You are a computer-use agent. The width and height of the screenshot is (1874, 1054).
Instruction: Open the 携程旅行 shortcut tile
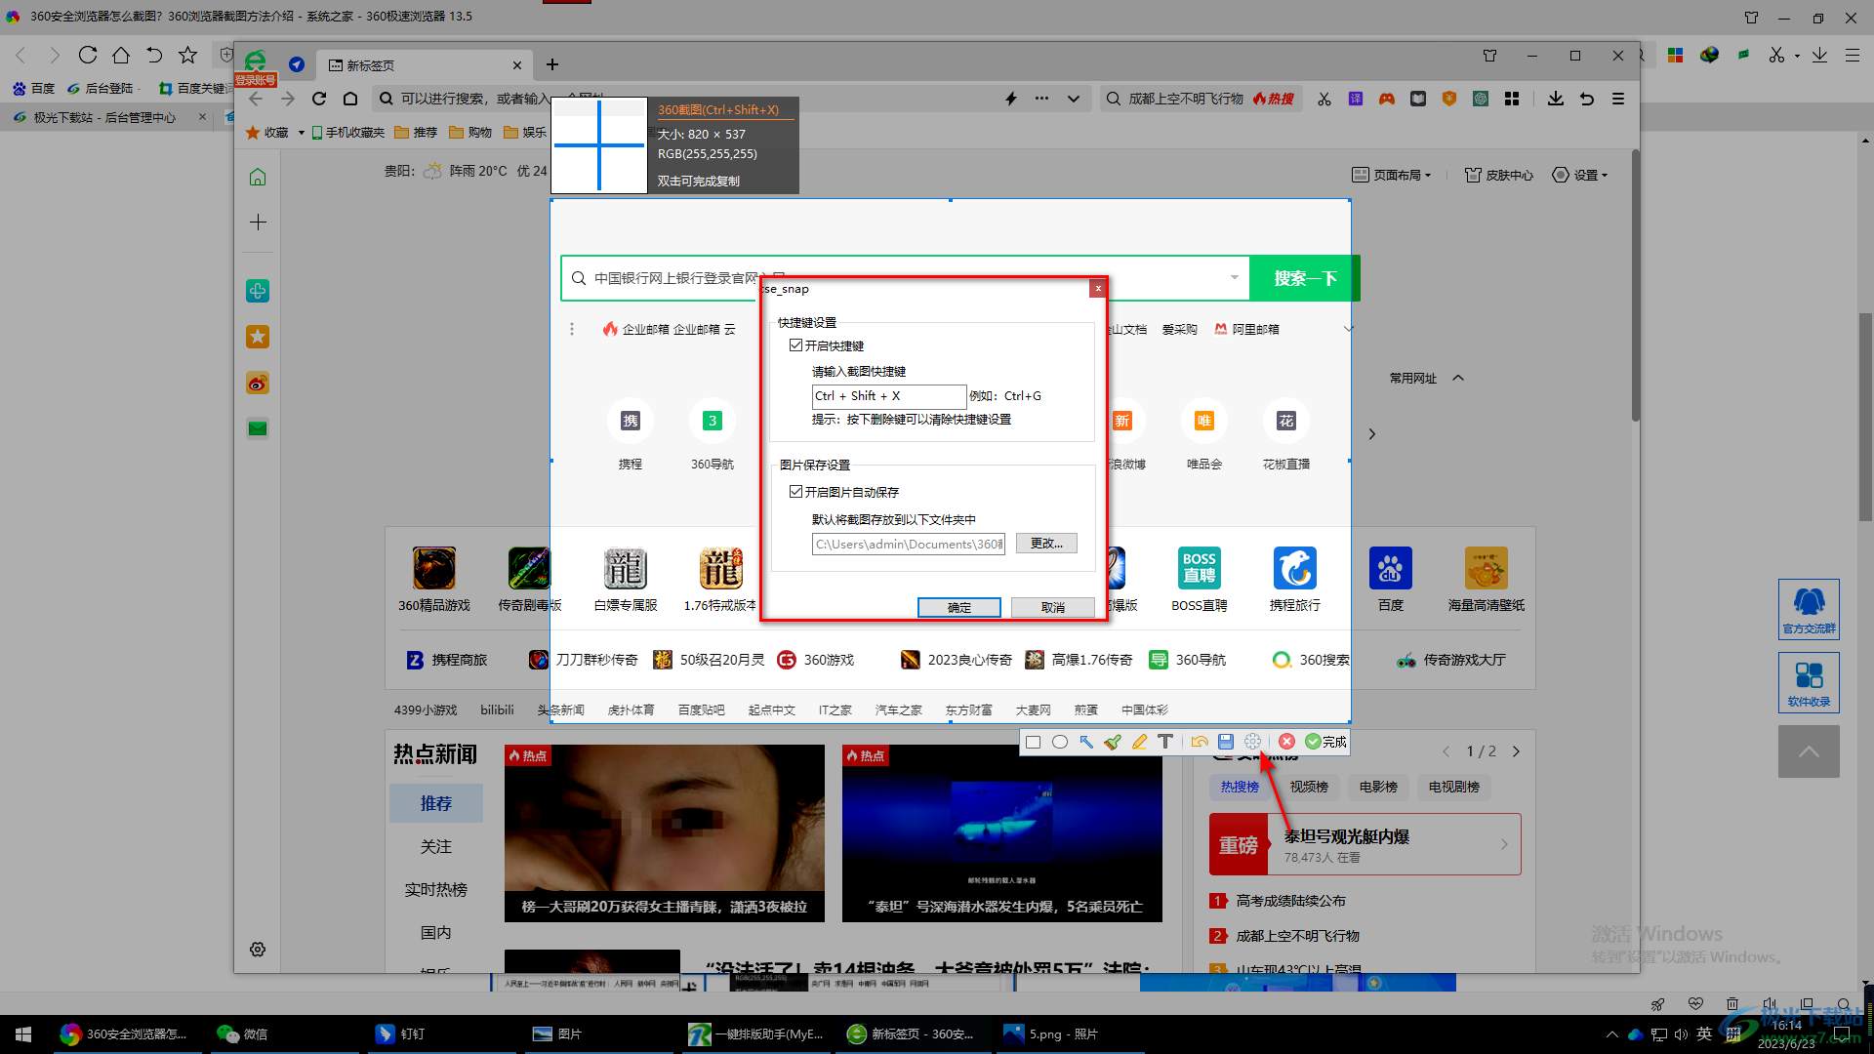pyautogui.click(x=1295, y=579)
